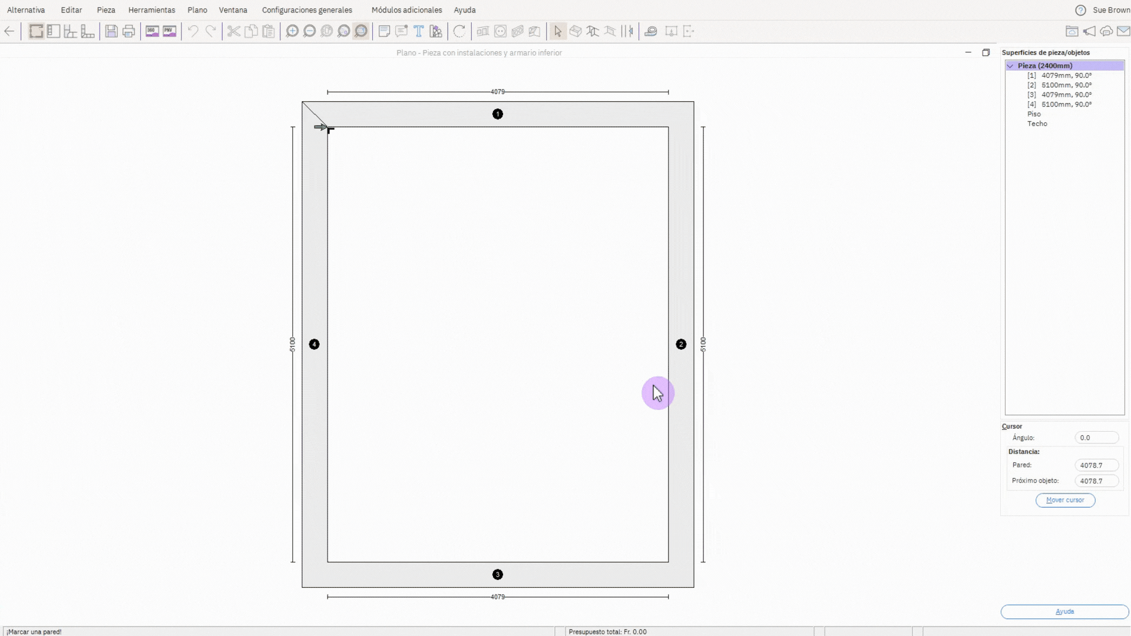The width and height of the screenshot is (1131, 636).
Task: Click the print/save floor plan icon
Action: pyautogui.click(x=128, y=31)
